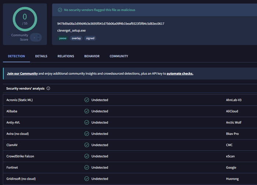Click the peexe tag

point(63,38)
